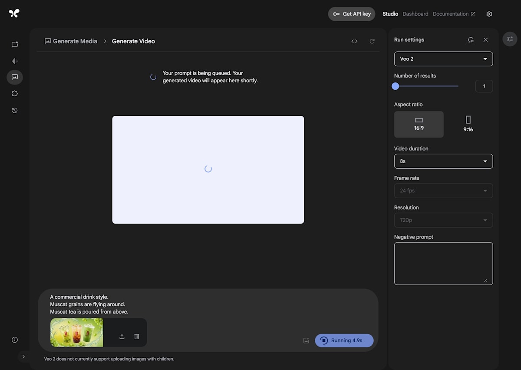Open the Chat prompt sidebar icon
This screenshot has height=370, width=521.
(x=15, y=44)
